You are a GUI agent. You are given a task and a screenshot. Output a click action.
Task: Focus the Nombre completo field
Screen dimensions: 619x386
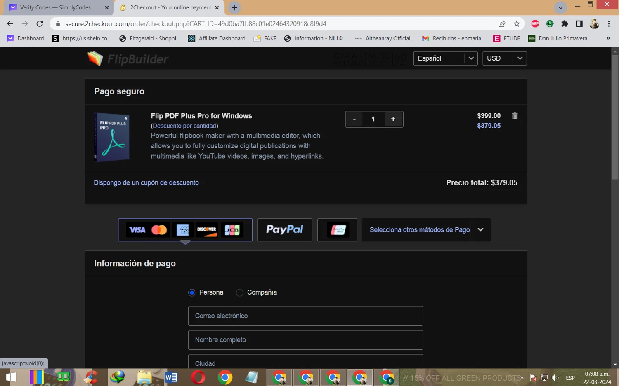coord(305,340)
